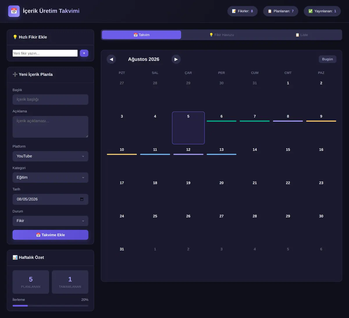Click the calendar app logo icon
Screen dimensions: 349x318
14,11
